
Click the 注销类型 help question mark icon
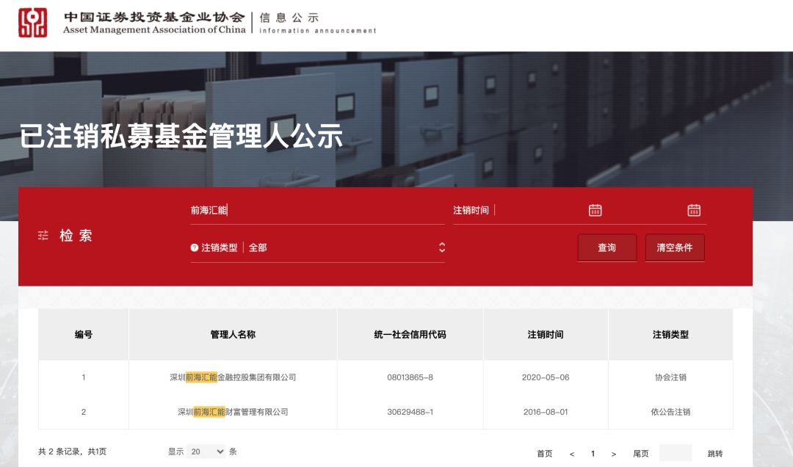point(194,247)
